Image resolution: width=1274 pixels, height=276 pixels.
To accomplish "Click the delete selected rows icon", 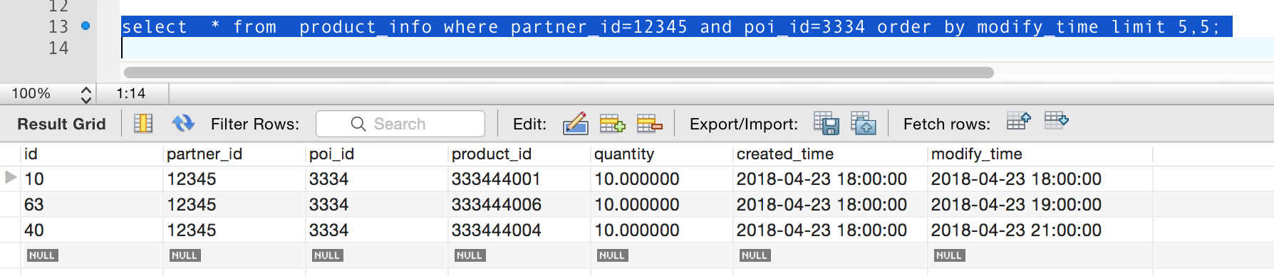I will [649, 124].
